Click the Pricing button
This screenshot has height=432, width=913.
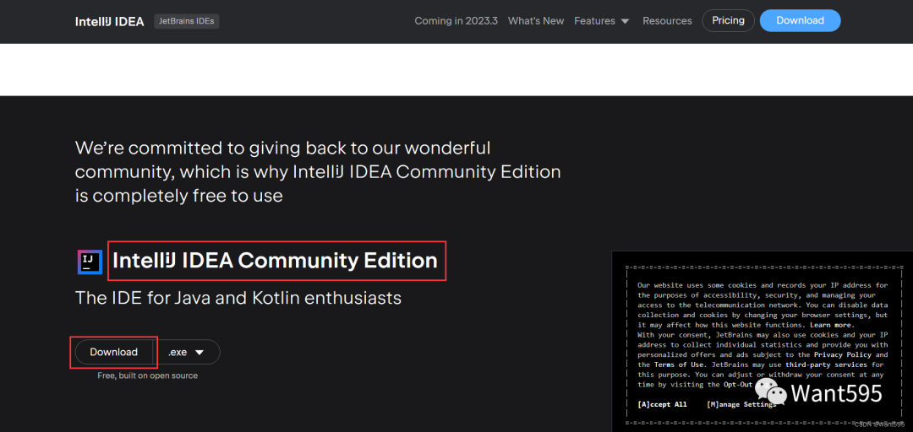click(729, 20)
